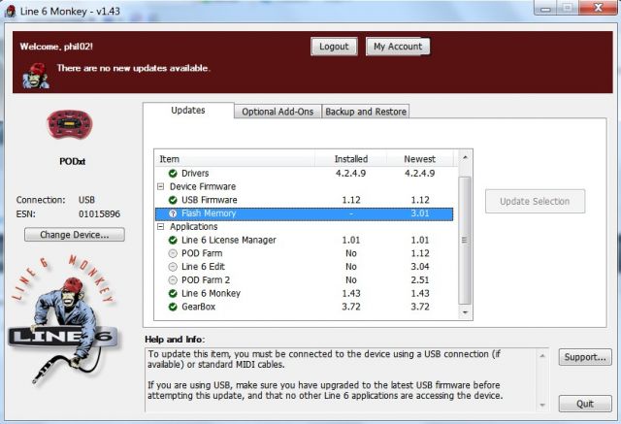The height and width of the screenshot is (424, 621).
Task: Open Support options
Action: click(x=585, y=357)
